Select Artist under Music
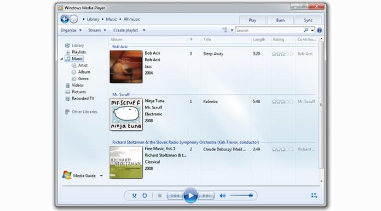Image resolution: width=381 pixels, height=211 pixels. pyautogui.click(x=79, y=65)
